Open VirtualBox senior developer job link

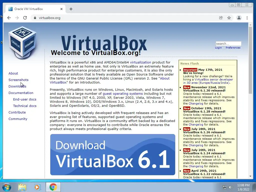(x=214, y=79)
